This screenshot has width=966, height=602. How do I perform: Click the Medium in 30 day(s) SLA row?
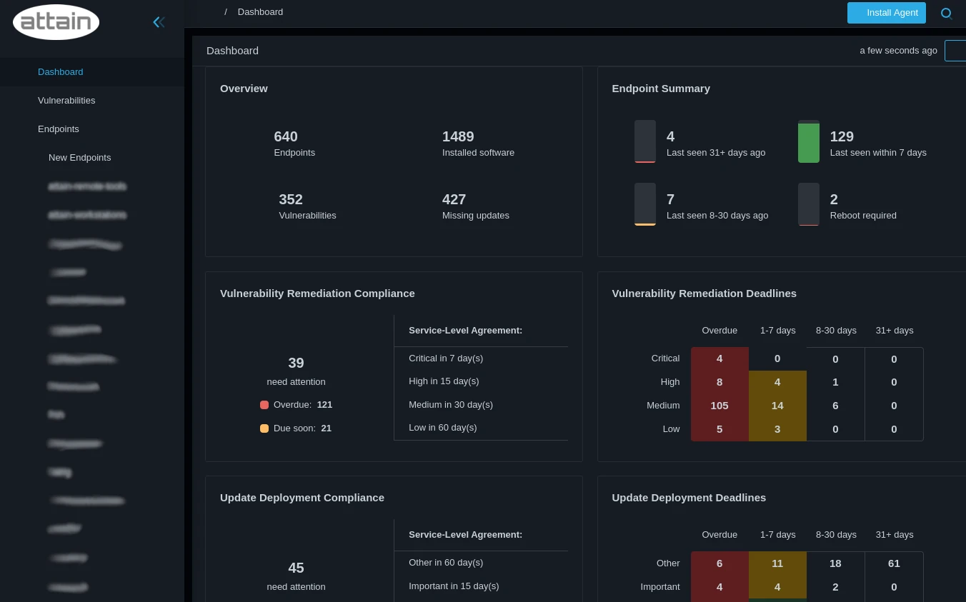(x=481, y=405)
